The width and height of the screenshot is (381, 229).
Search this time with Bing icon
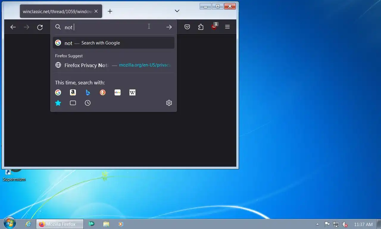coord(88,92)
